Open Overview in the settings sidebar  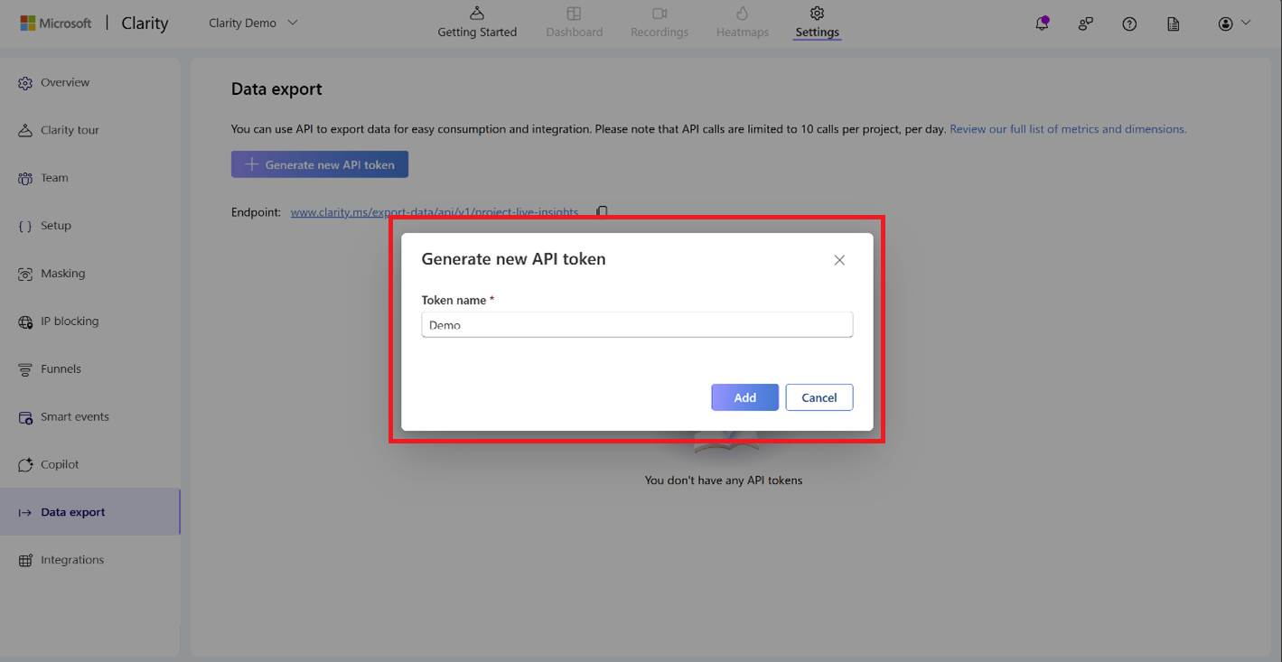pyautogui.click(x=90, y=83)
